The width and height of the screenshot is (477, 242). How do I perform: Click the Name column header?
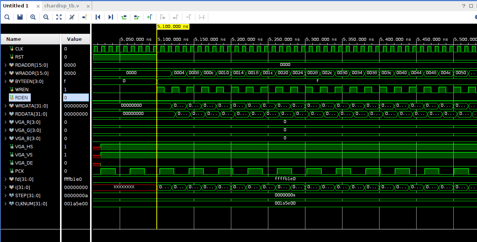coord(30,39)
